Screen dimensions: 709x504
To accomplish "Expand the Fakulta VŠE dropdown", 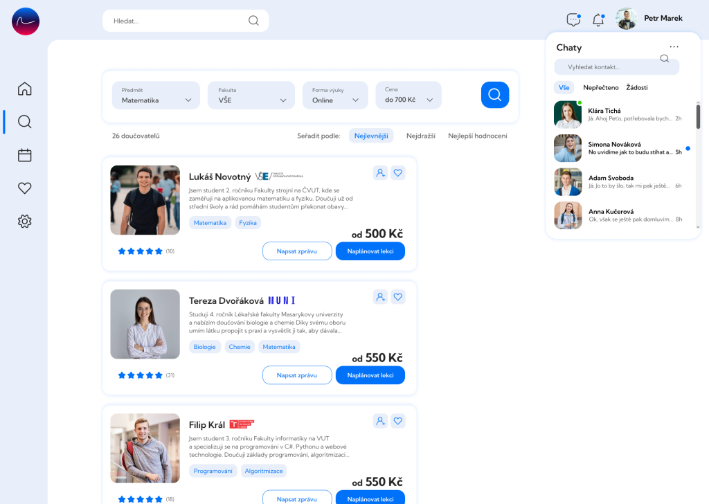I will pyautogui.click(x=251, y=96).
